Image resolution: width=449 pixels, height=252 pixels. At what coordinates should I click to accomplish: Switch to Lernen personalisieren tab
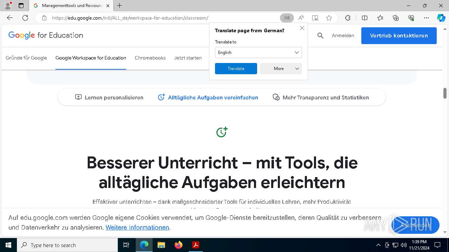109,98
